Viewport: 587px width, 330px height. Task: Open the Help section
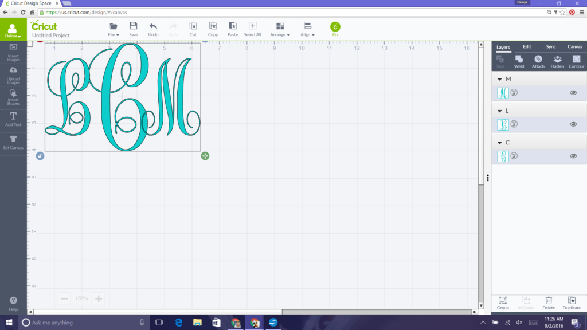[13, 304]
